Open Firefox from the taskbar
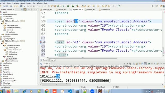The image size is (165, 93). [9, 91]
